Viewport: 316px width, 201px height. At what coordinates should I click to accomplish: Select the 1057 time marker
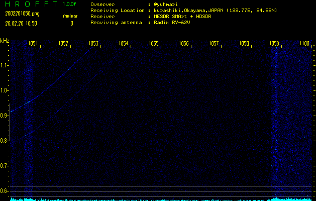[x=214, y=44]
